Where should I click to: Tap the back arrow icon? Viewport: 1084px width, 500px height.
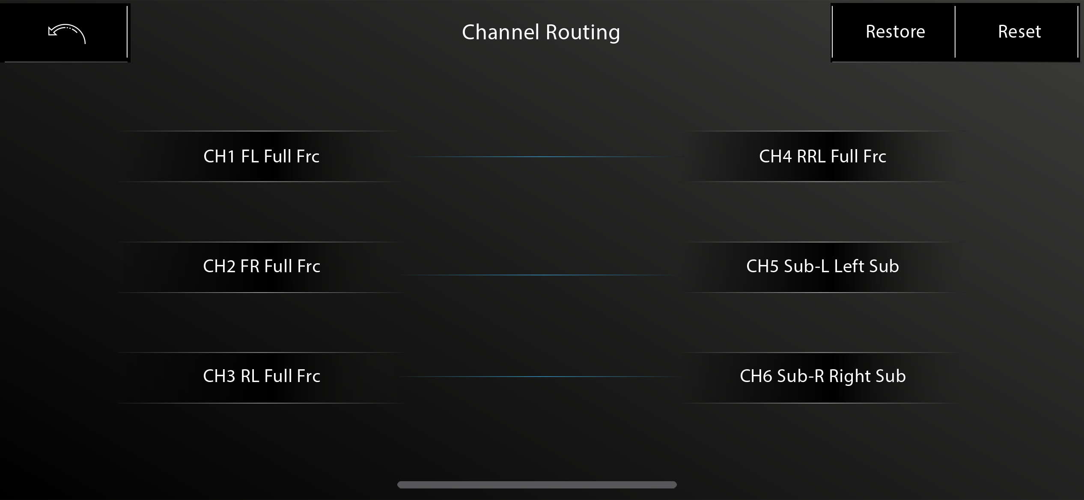click(x=67, y=34)
